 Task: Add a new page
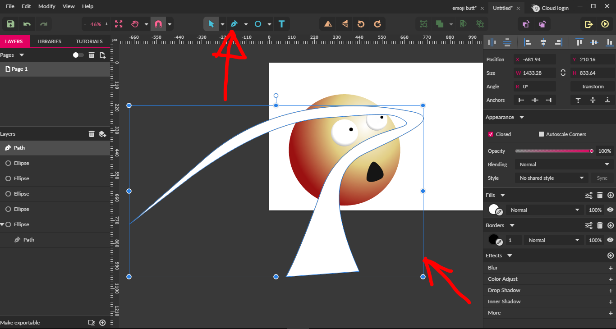[x=103, y=55]
